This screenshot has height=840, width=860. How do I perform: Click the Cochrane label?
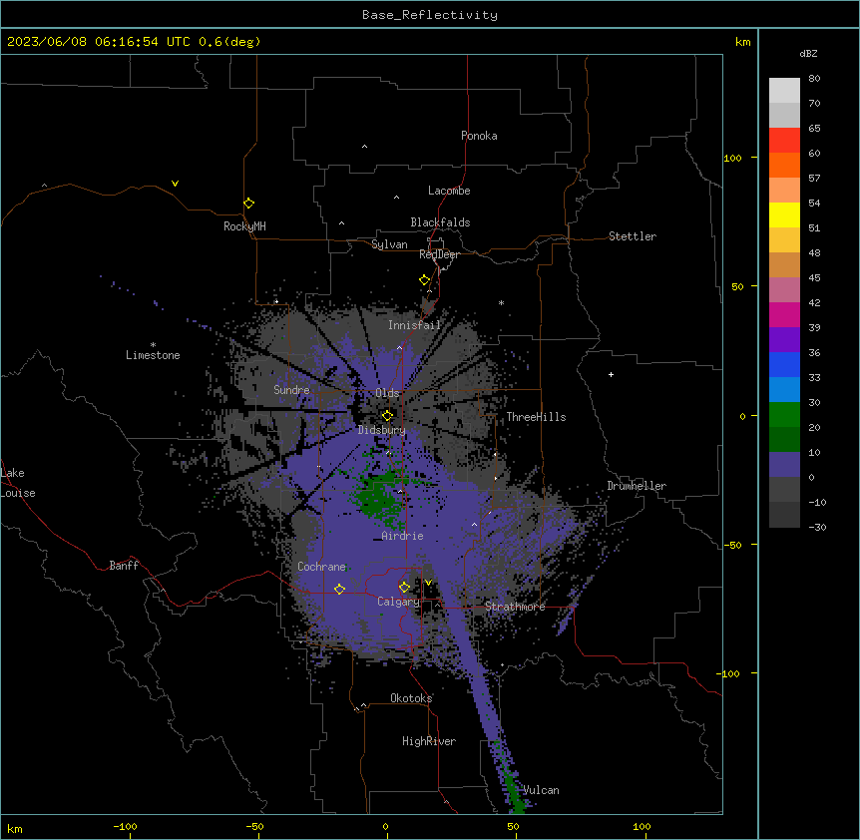[321, 567]
